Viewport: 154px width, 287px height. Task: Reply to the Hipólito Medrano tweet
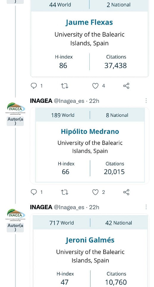point(34,192)
